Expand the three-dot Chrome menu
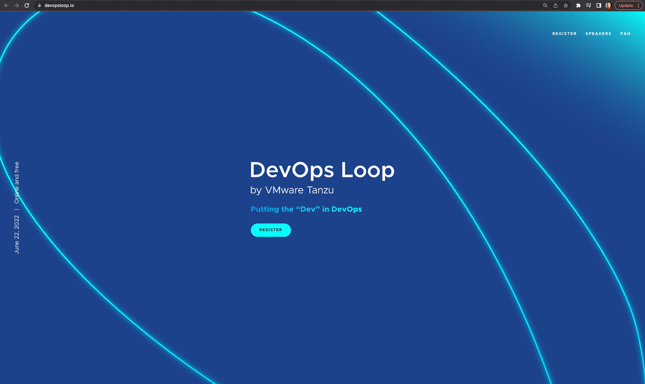The height and width of the screenshot is (384, 645). click(x=638, y=5)
